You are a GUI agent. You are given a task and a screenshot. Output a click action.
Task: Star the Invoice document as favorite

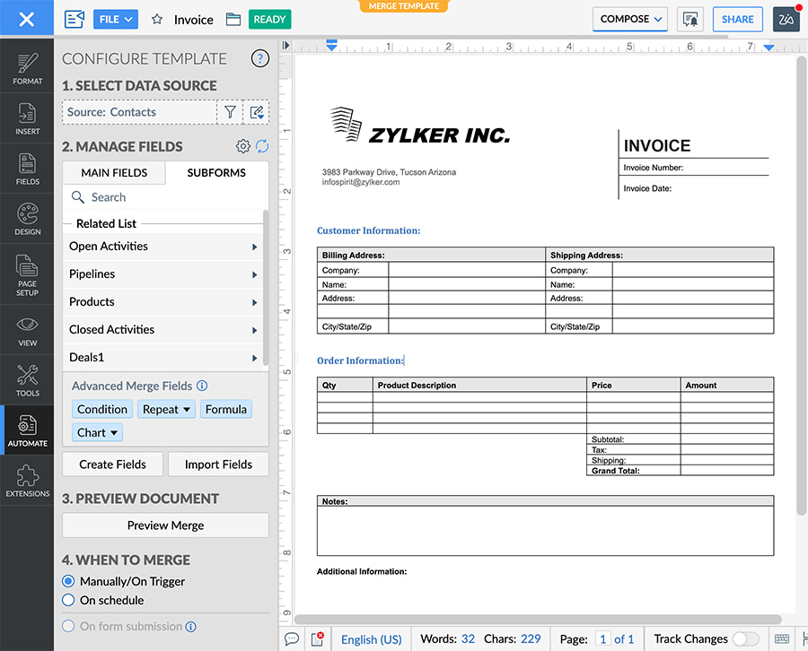click(x=157, y=19)
